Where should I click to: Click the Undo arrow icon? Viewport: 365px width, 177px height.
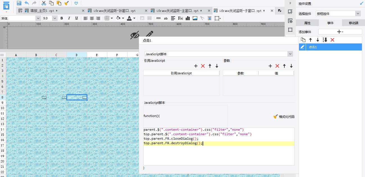click(27, 3)
